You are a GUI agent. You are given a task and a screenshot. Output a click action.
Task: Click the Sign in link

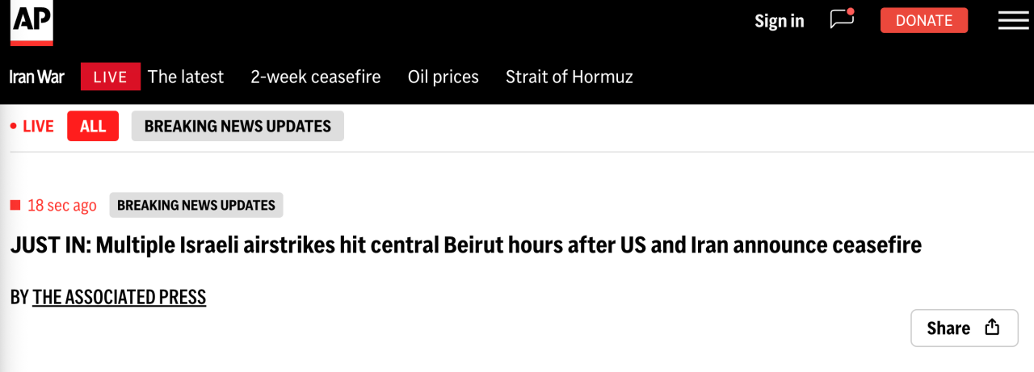[779, 21]
